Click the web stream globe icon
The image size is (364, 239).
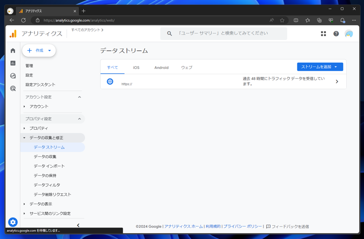point(110,81)
